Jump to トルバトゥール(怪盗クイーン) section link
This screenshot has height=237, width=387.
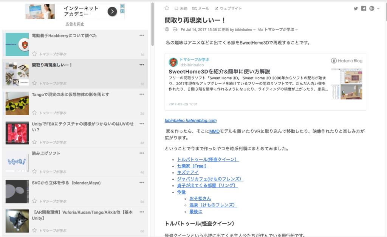click(x=208, y=159)
